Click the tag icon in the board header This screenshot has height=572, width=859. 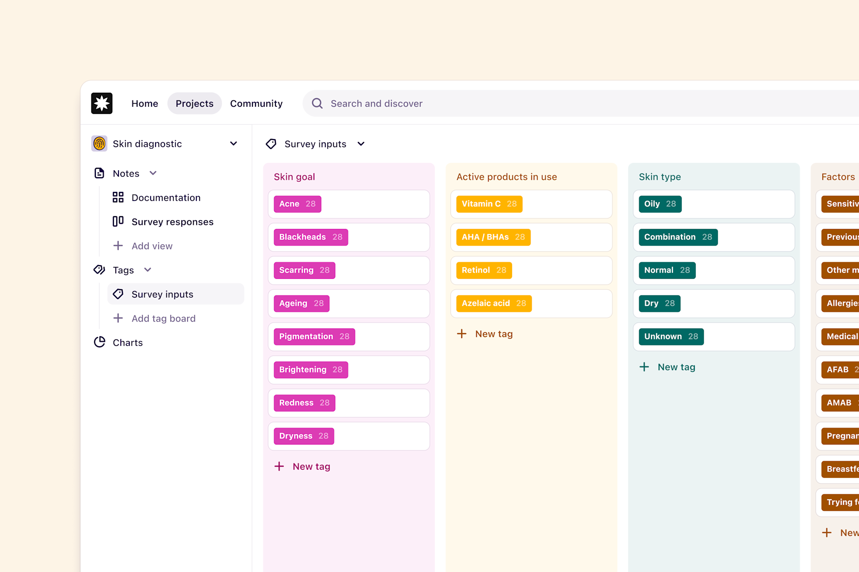pyautogui.click(x=271, y=144)
